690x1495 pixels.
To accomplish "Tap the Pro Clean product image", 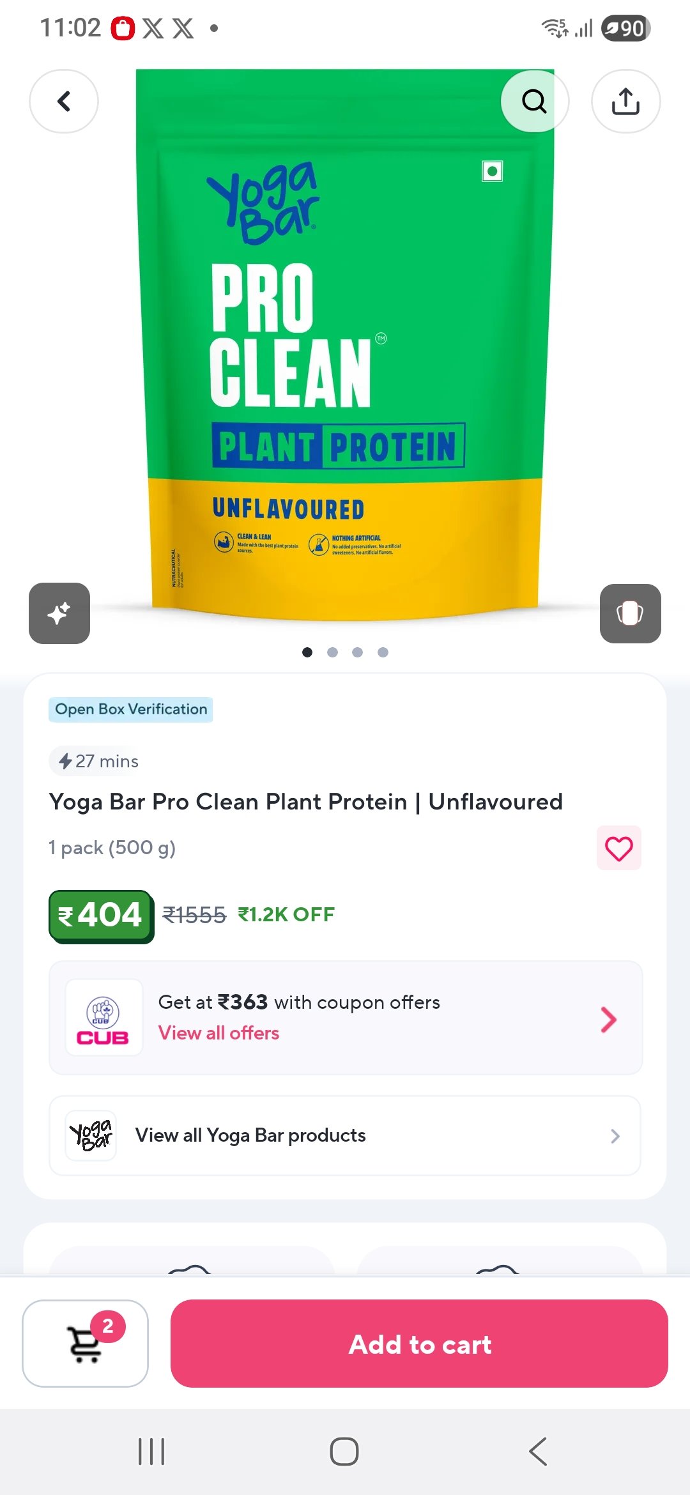I will (345, 345).
